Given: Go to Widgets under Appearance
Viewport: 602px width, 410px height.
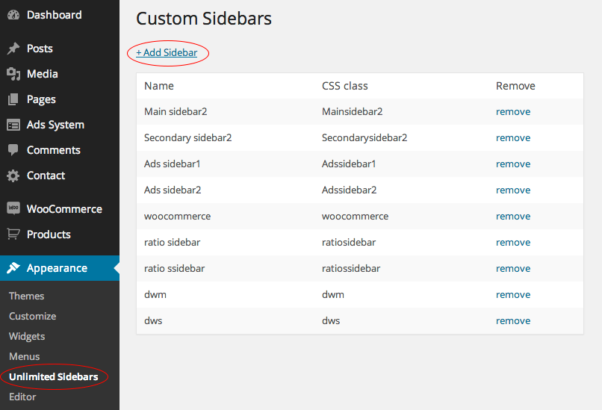Looking at the screenshot, I should (x=27, y=336).
